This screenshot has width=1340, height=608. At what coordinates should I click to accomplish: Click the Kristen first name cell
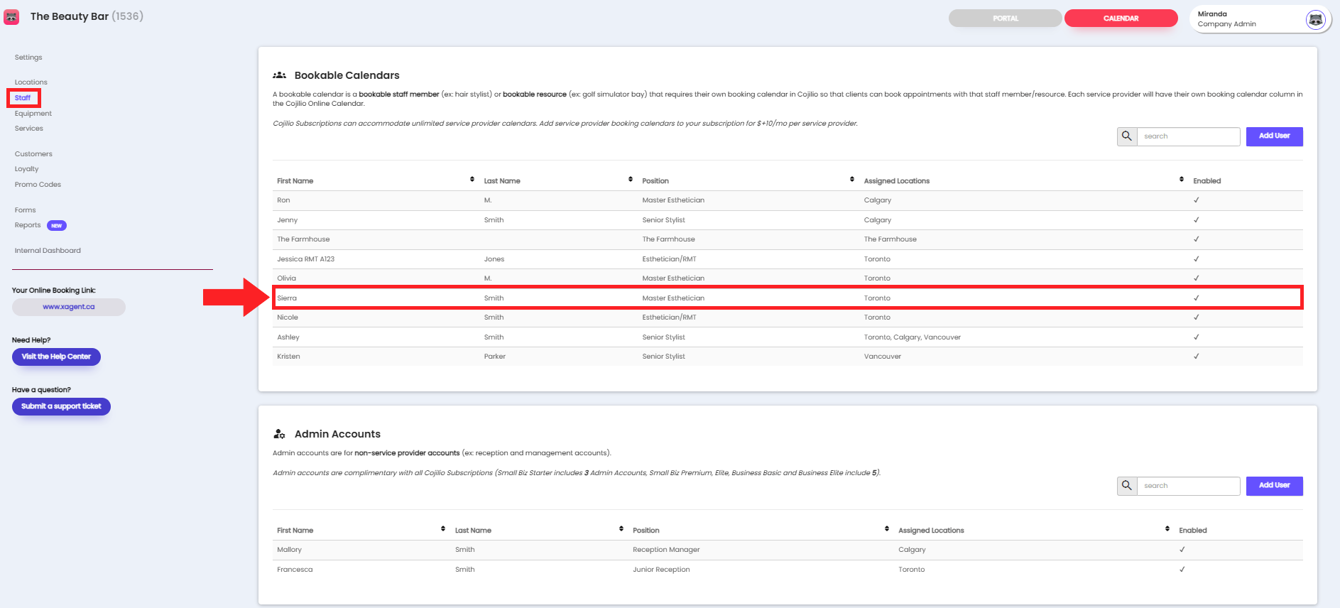[x=289, y=357]
